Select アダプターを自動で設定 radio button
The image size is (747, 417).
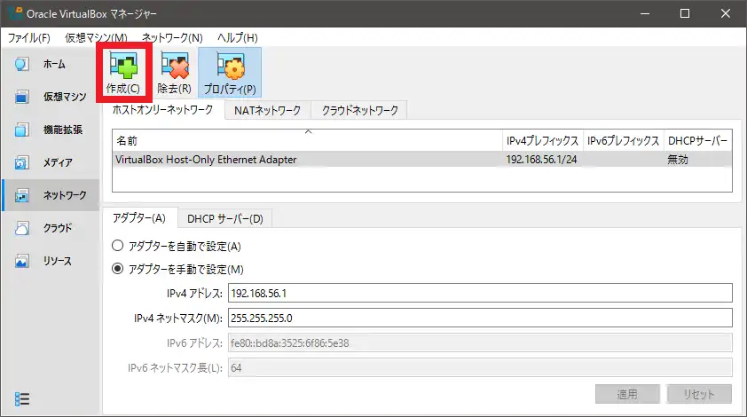pos(118,246)
